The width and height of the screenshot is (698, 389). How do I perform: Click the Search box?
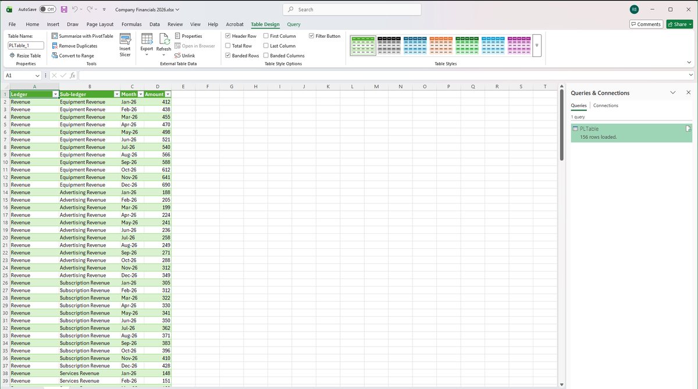(x=351, y=9)
